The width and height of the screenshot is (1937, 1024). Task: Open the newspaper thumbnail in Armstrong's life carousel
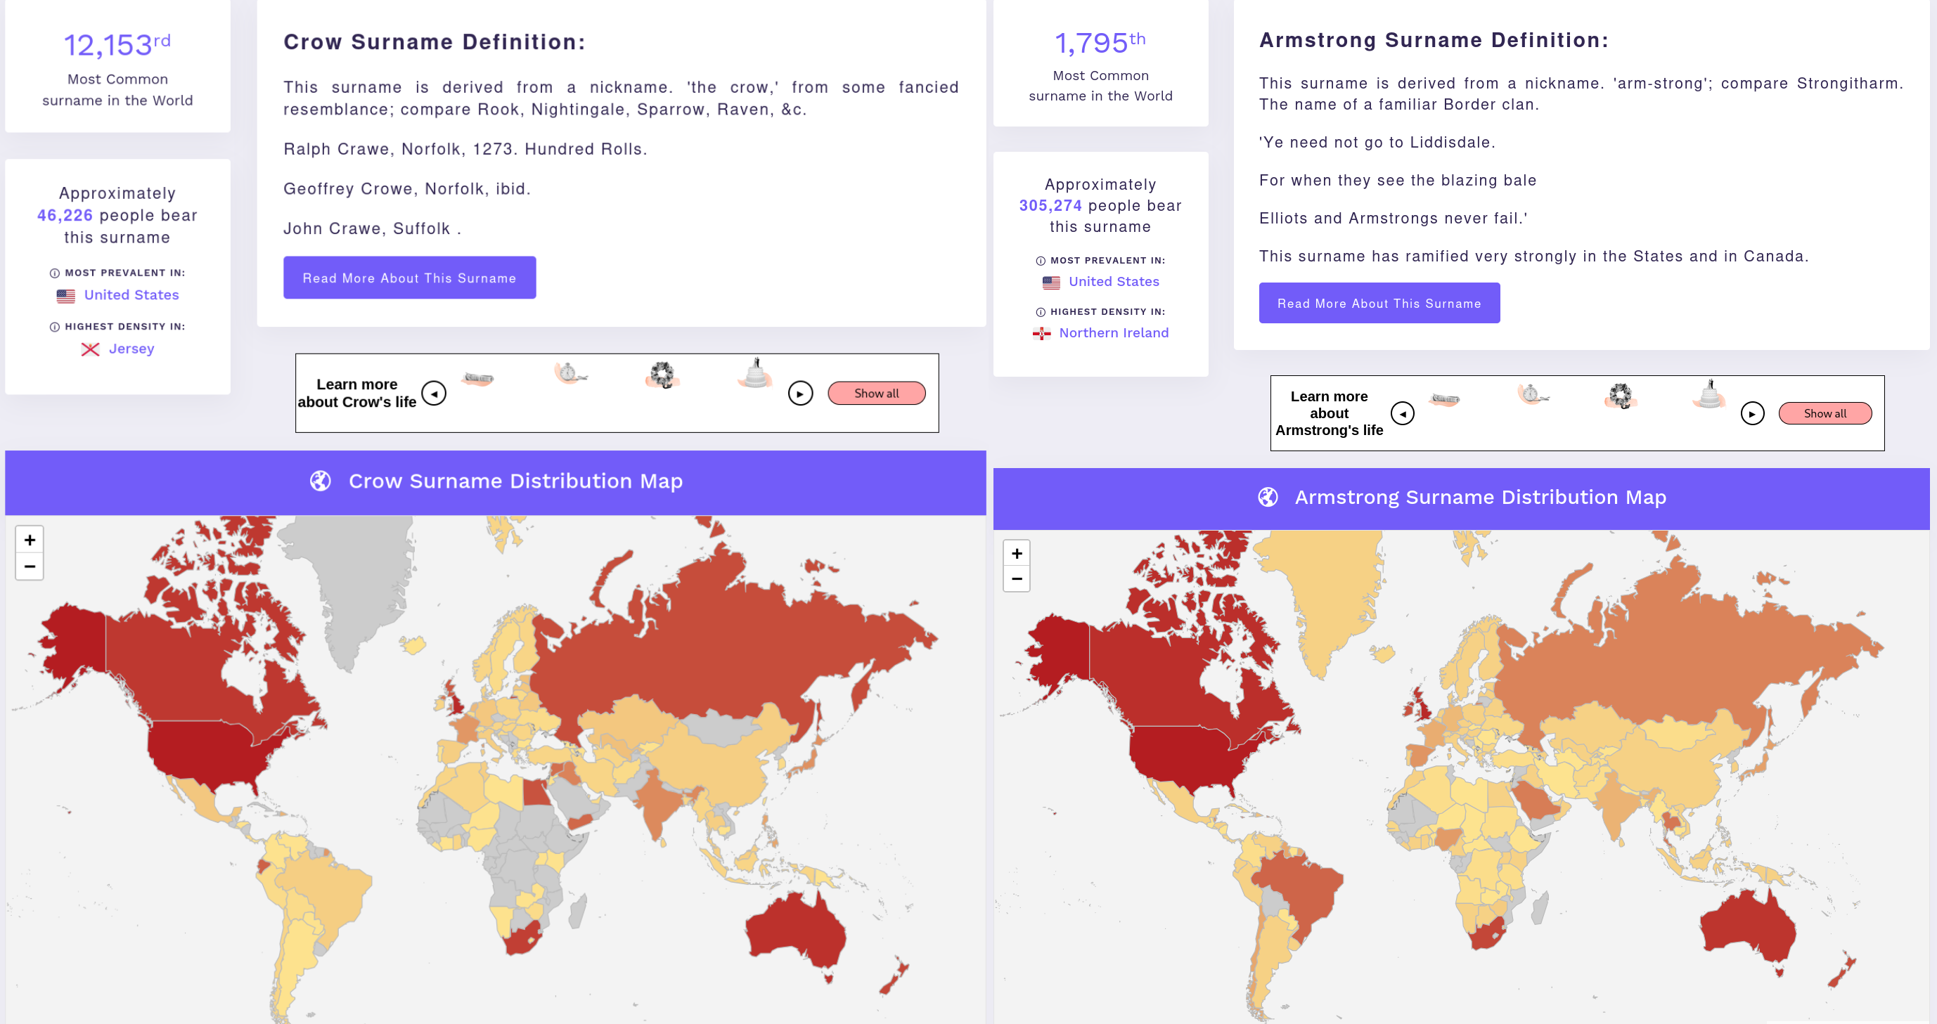(1444, 399)
